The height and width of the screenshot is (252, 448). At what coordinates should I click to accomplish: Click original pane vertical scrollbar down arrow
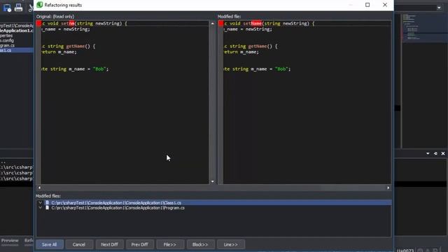(x=213, y=181)
